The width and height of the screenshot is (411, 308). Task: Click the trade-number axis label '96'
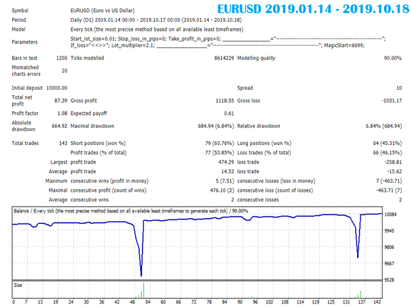tap(256, 302)
